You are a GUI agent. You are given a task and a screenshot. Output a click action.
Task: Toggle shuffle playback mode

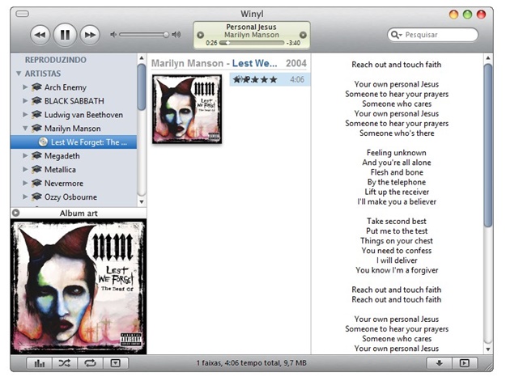[x=65, y=363]
